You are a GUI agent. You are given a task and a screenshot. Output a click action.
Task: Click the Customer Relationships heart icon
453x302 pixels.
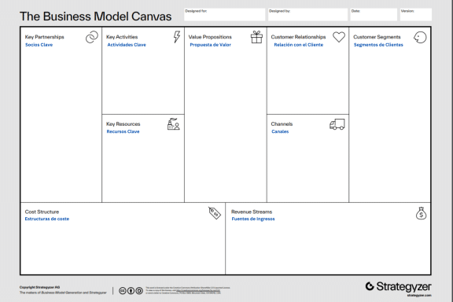[339, 37]
